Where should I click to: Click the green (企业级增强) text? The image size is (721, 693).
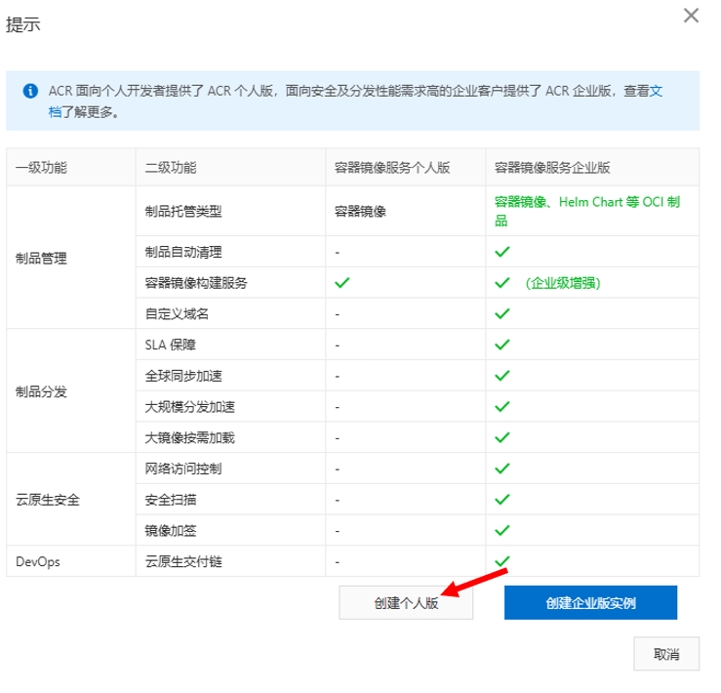pyautogui.click(x=563, y=282)
